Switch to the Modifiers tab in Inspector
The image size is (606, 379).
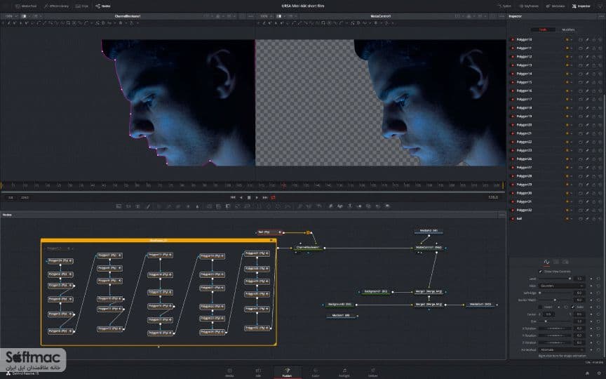[567, 29]
